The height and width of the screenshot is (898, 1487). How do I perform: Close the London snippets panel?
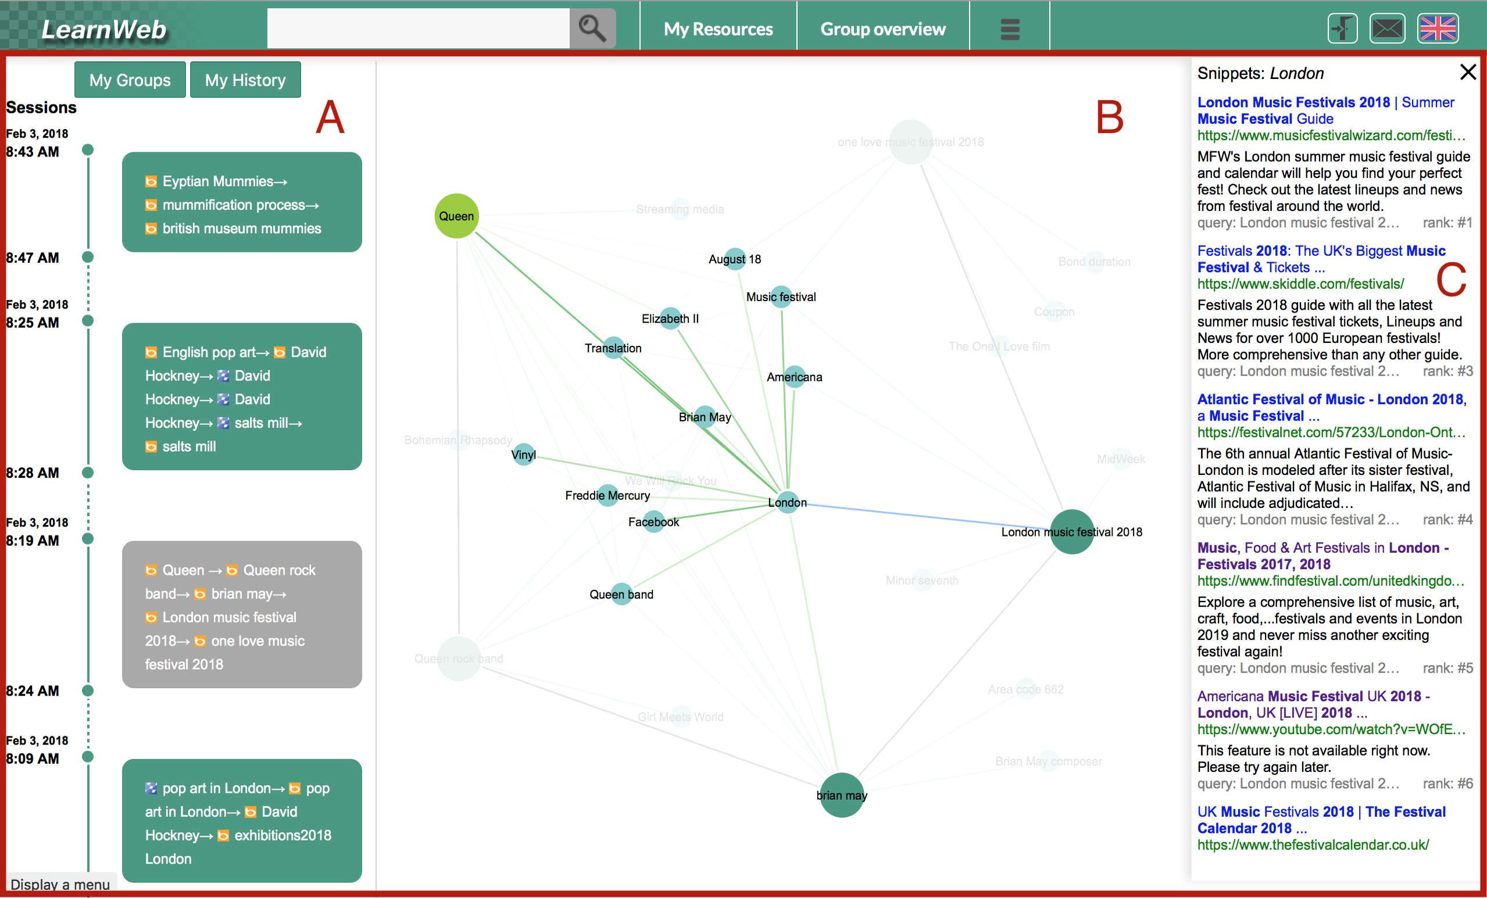coord(1468,73)
